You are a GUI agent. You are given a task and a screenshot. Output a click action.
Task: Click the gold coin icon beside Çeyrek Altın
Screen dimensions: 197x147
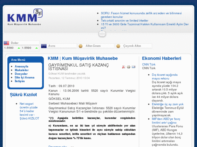tap(118, 46)
